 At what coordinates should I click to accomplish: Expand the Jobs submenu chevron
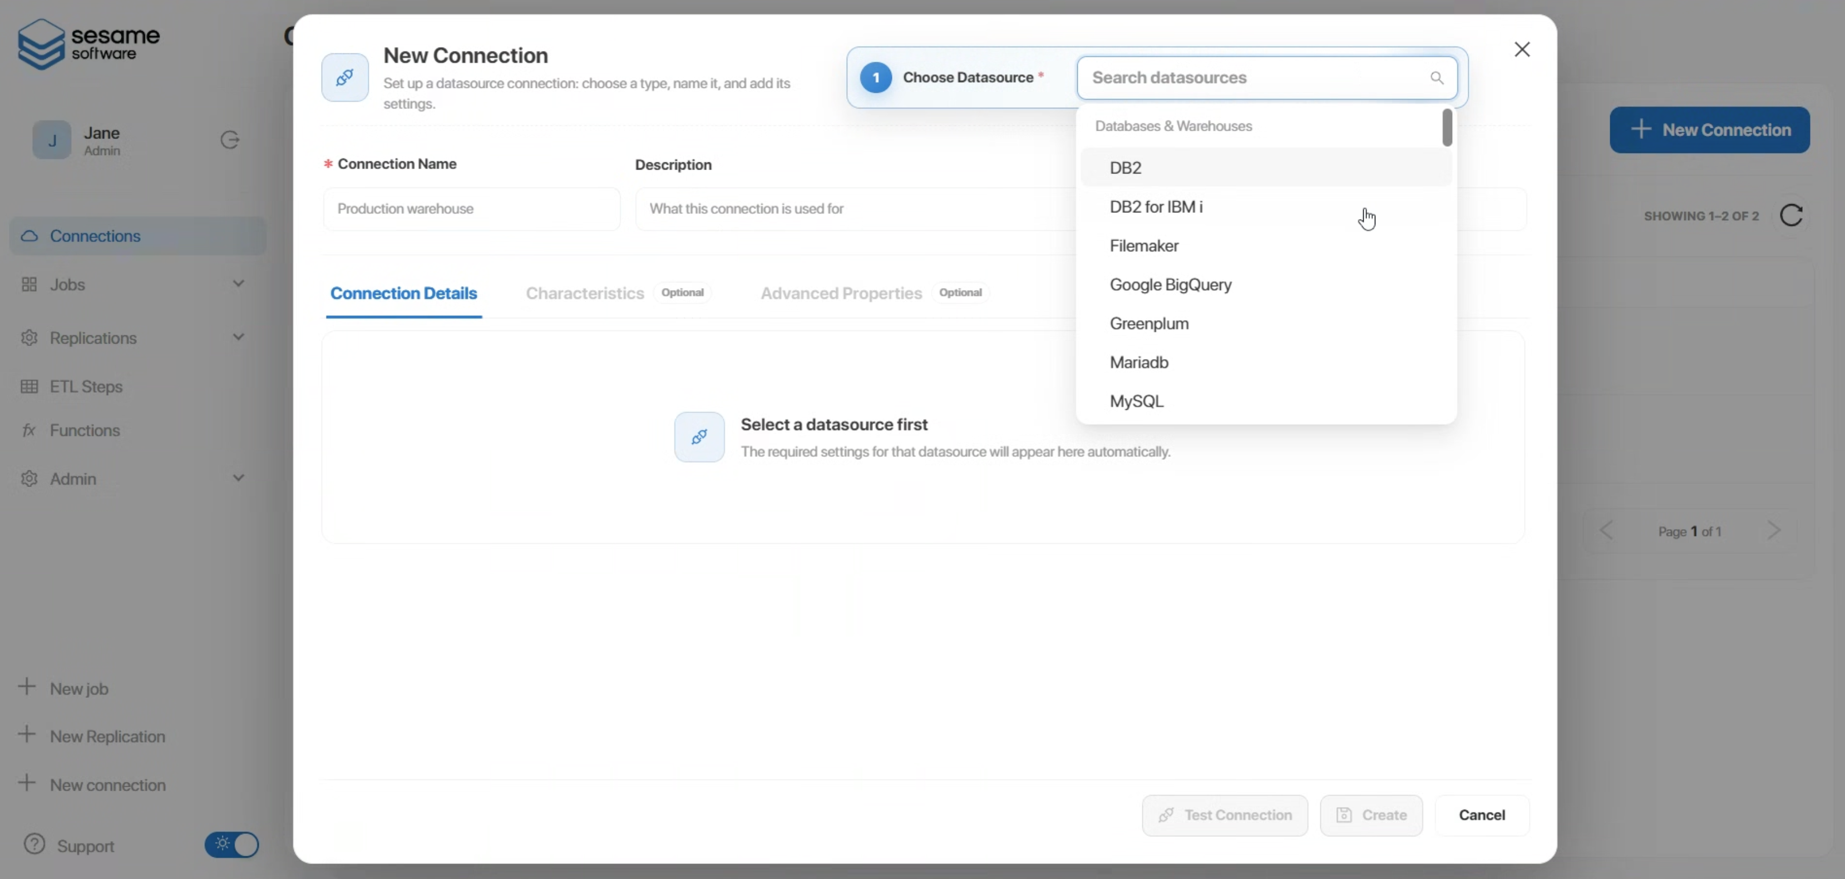[x=239, y=284]
